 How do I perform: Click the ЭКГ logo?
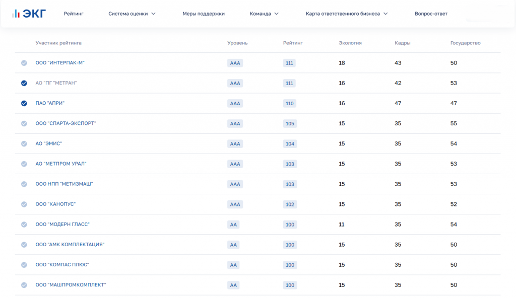point(29,14)
